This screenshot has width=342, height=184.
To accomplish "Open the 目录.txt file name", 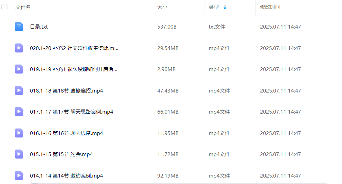I will pos(39,27).
